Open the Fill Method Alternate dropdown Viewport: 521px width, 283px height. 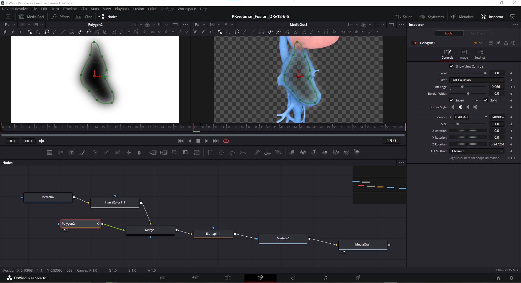coord(477,151)
